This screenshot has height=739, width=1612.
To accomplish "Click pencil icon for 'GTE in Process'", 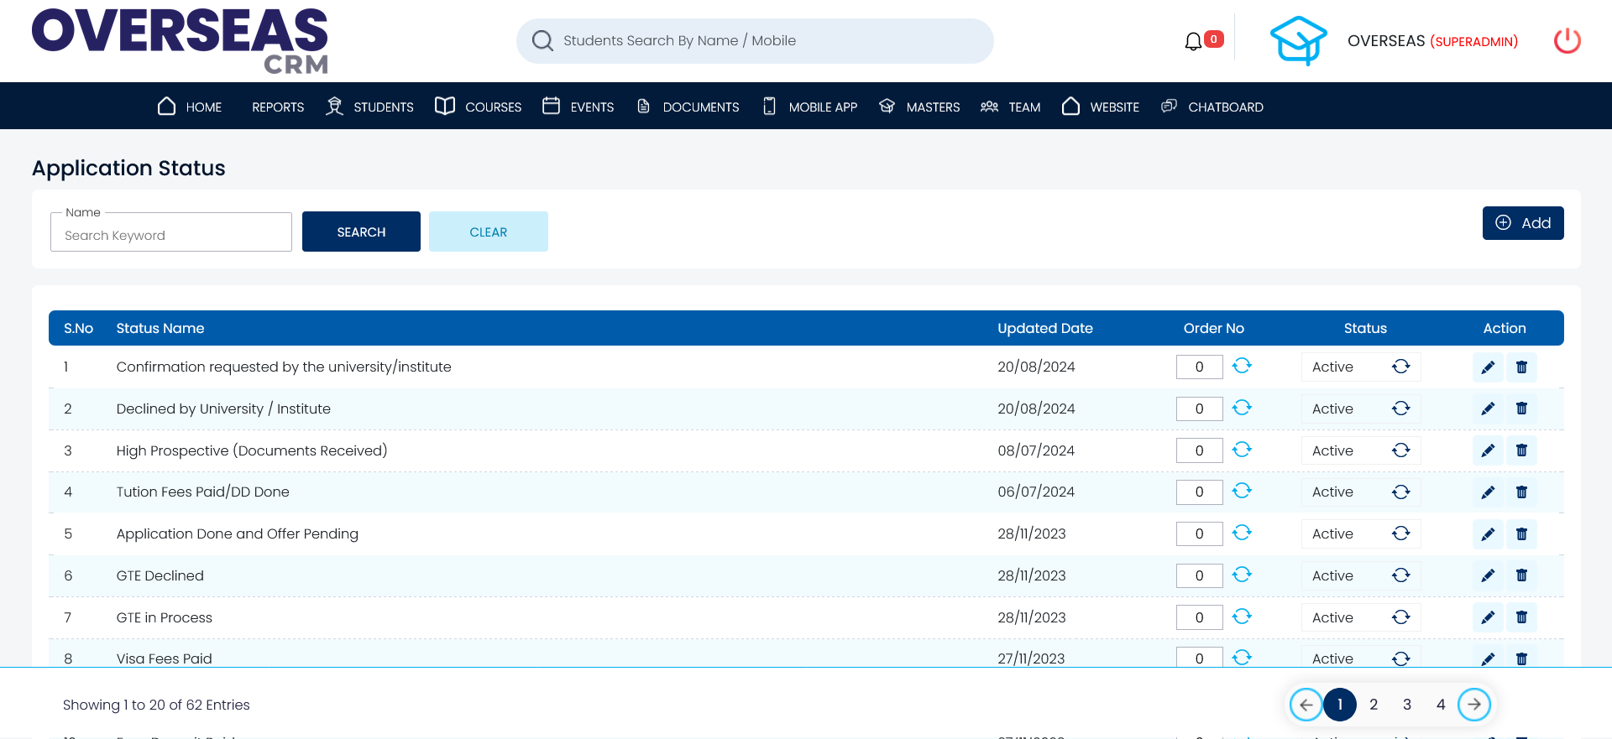I will pos(1488,617).
